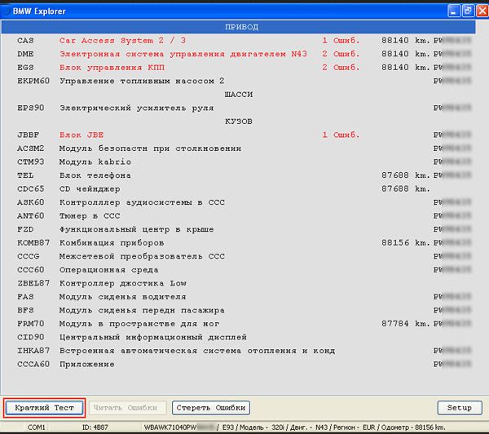Select the CCCG module code

pos(28,256)
